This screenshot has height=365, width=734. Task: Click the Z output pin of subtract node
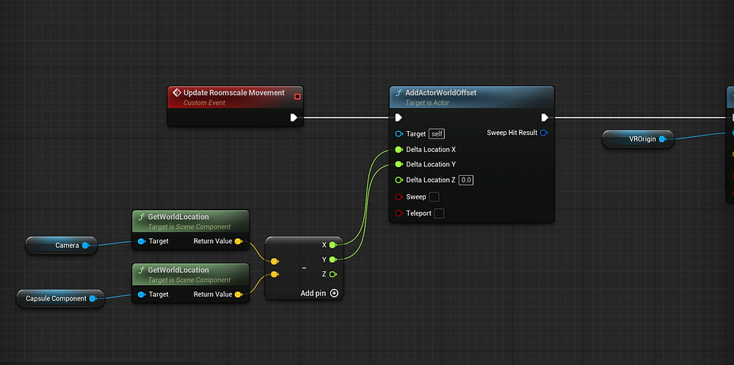point(333,274)
